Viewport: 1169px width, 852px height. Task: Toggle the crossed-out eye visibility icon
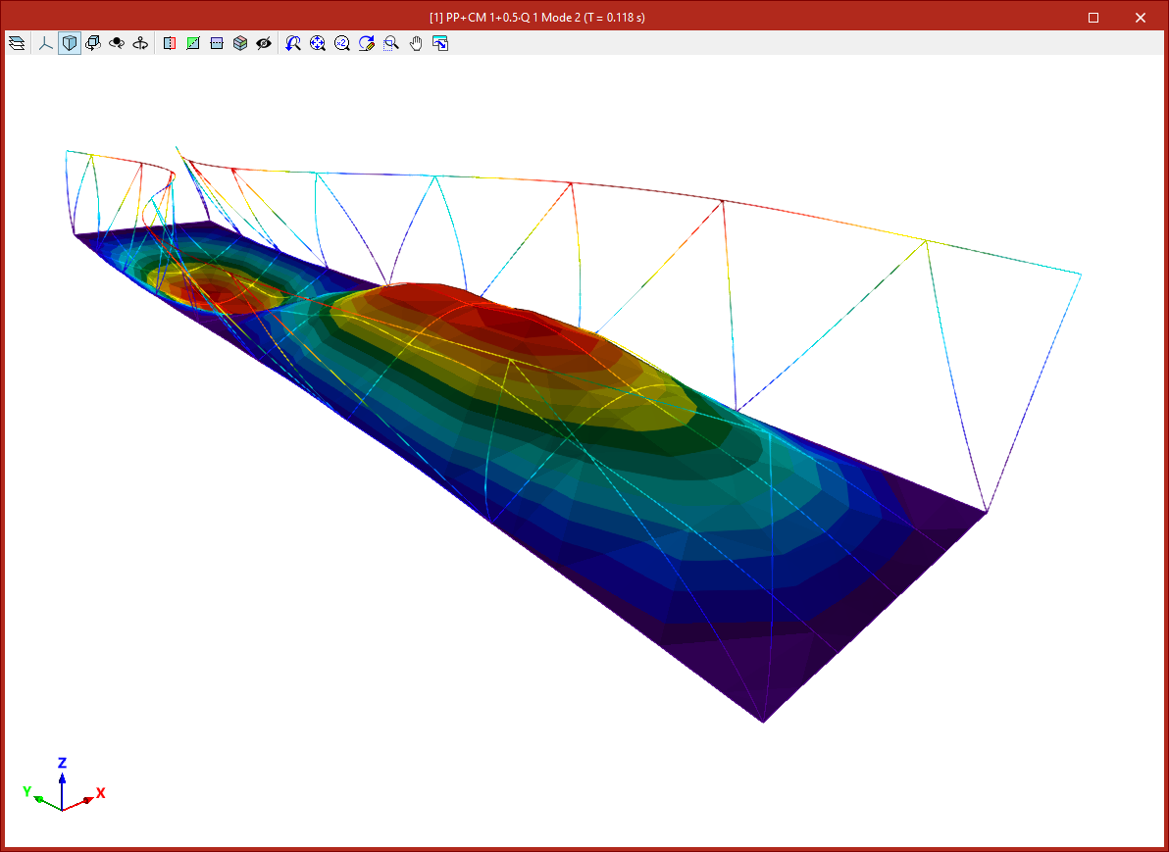[264, 43]
